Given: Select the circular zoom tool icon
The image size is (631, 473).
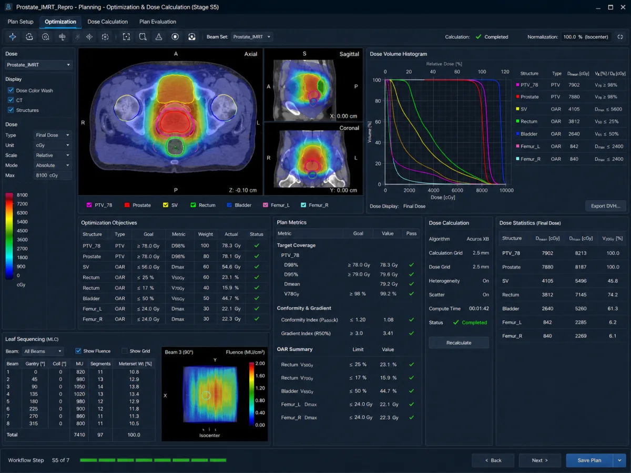Looking at the screenshot, I should point(46,37).
